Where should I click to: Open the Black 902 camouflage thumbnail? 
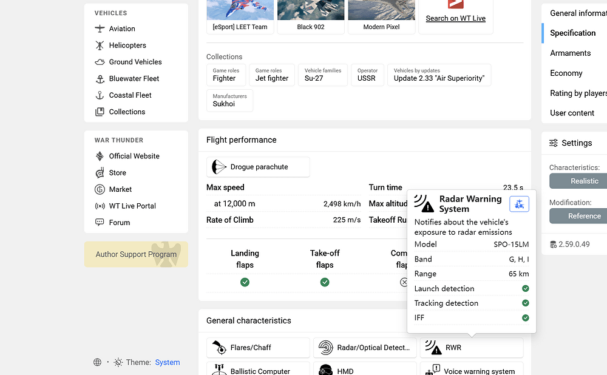tap(311, 17)
